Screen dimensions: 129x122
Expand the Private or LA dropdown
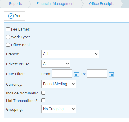pos(56,64)
